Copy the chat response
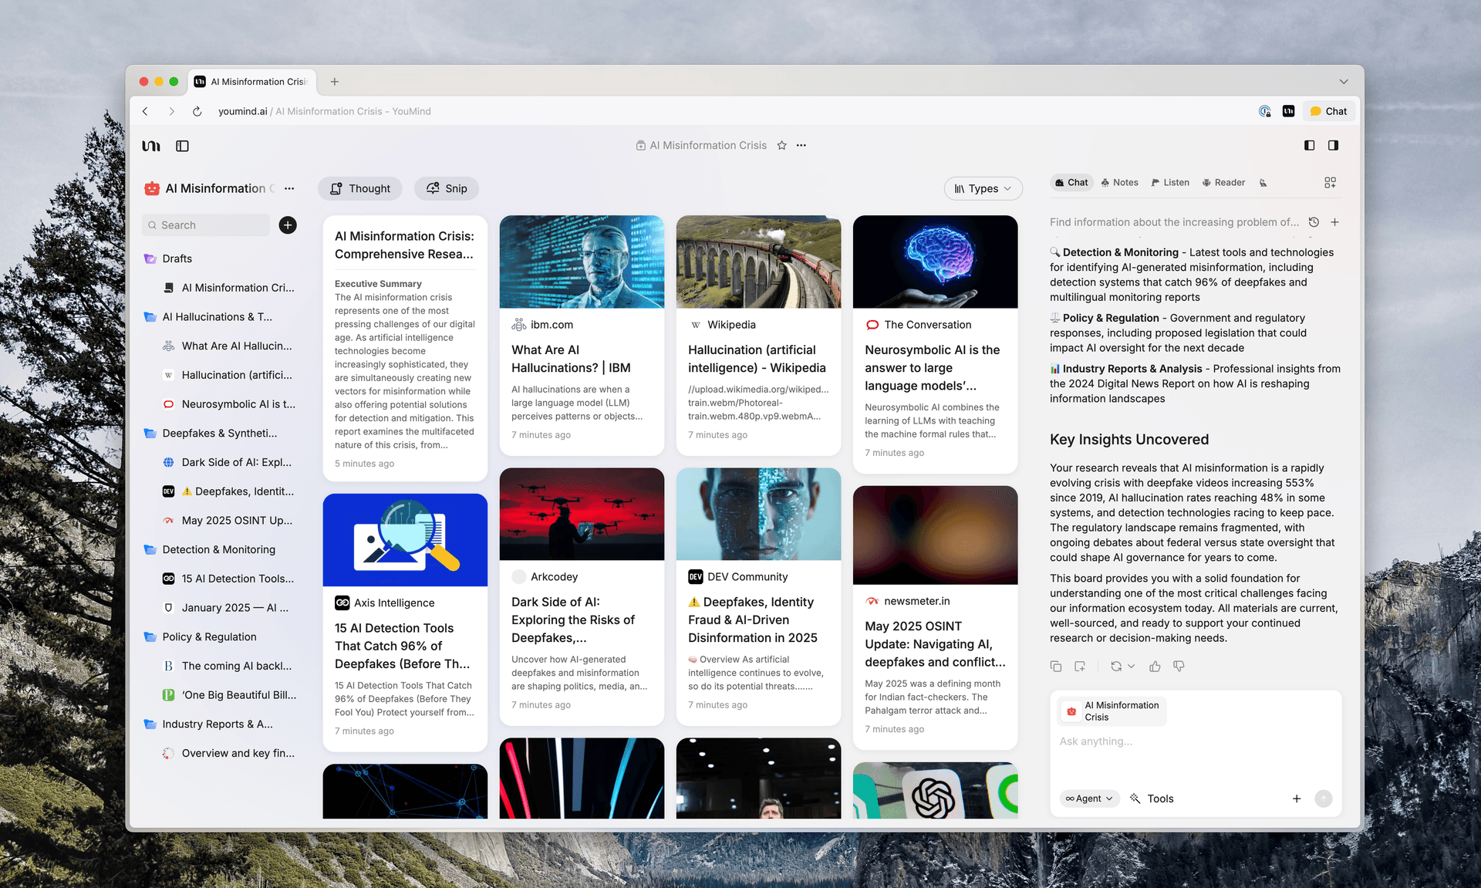Image resolution: width=1481 pixels, height=888 pixels. tap(1056, 667)
